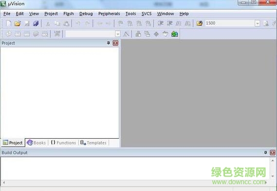277x191 pixels.
Task: Expand the target selection dropdown arrow
Action: point(118,34)
